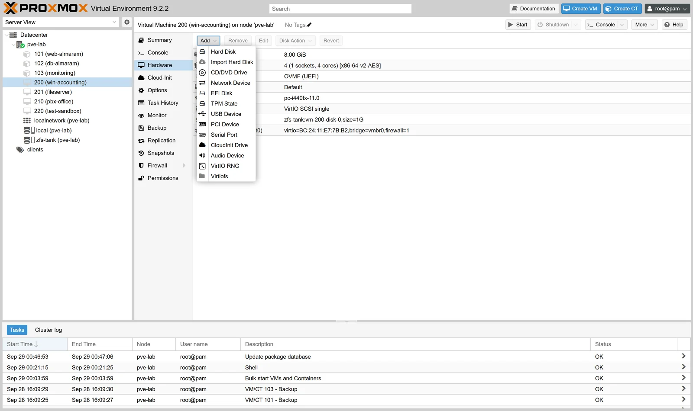The width and height of the screenshot is (693, 411).
Task: Select the Tasks tab
Action: 17,330
